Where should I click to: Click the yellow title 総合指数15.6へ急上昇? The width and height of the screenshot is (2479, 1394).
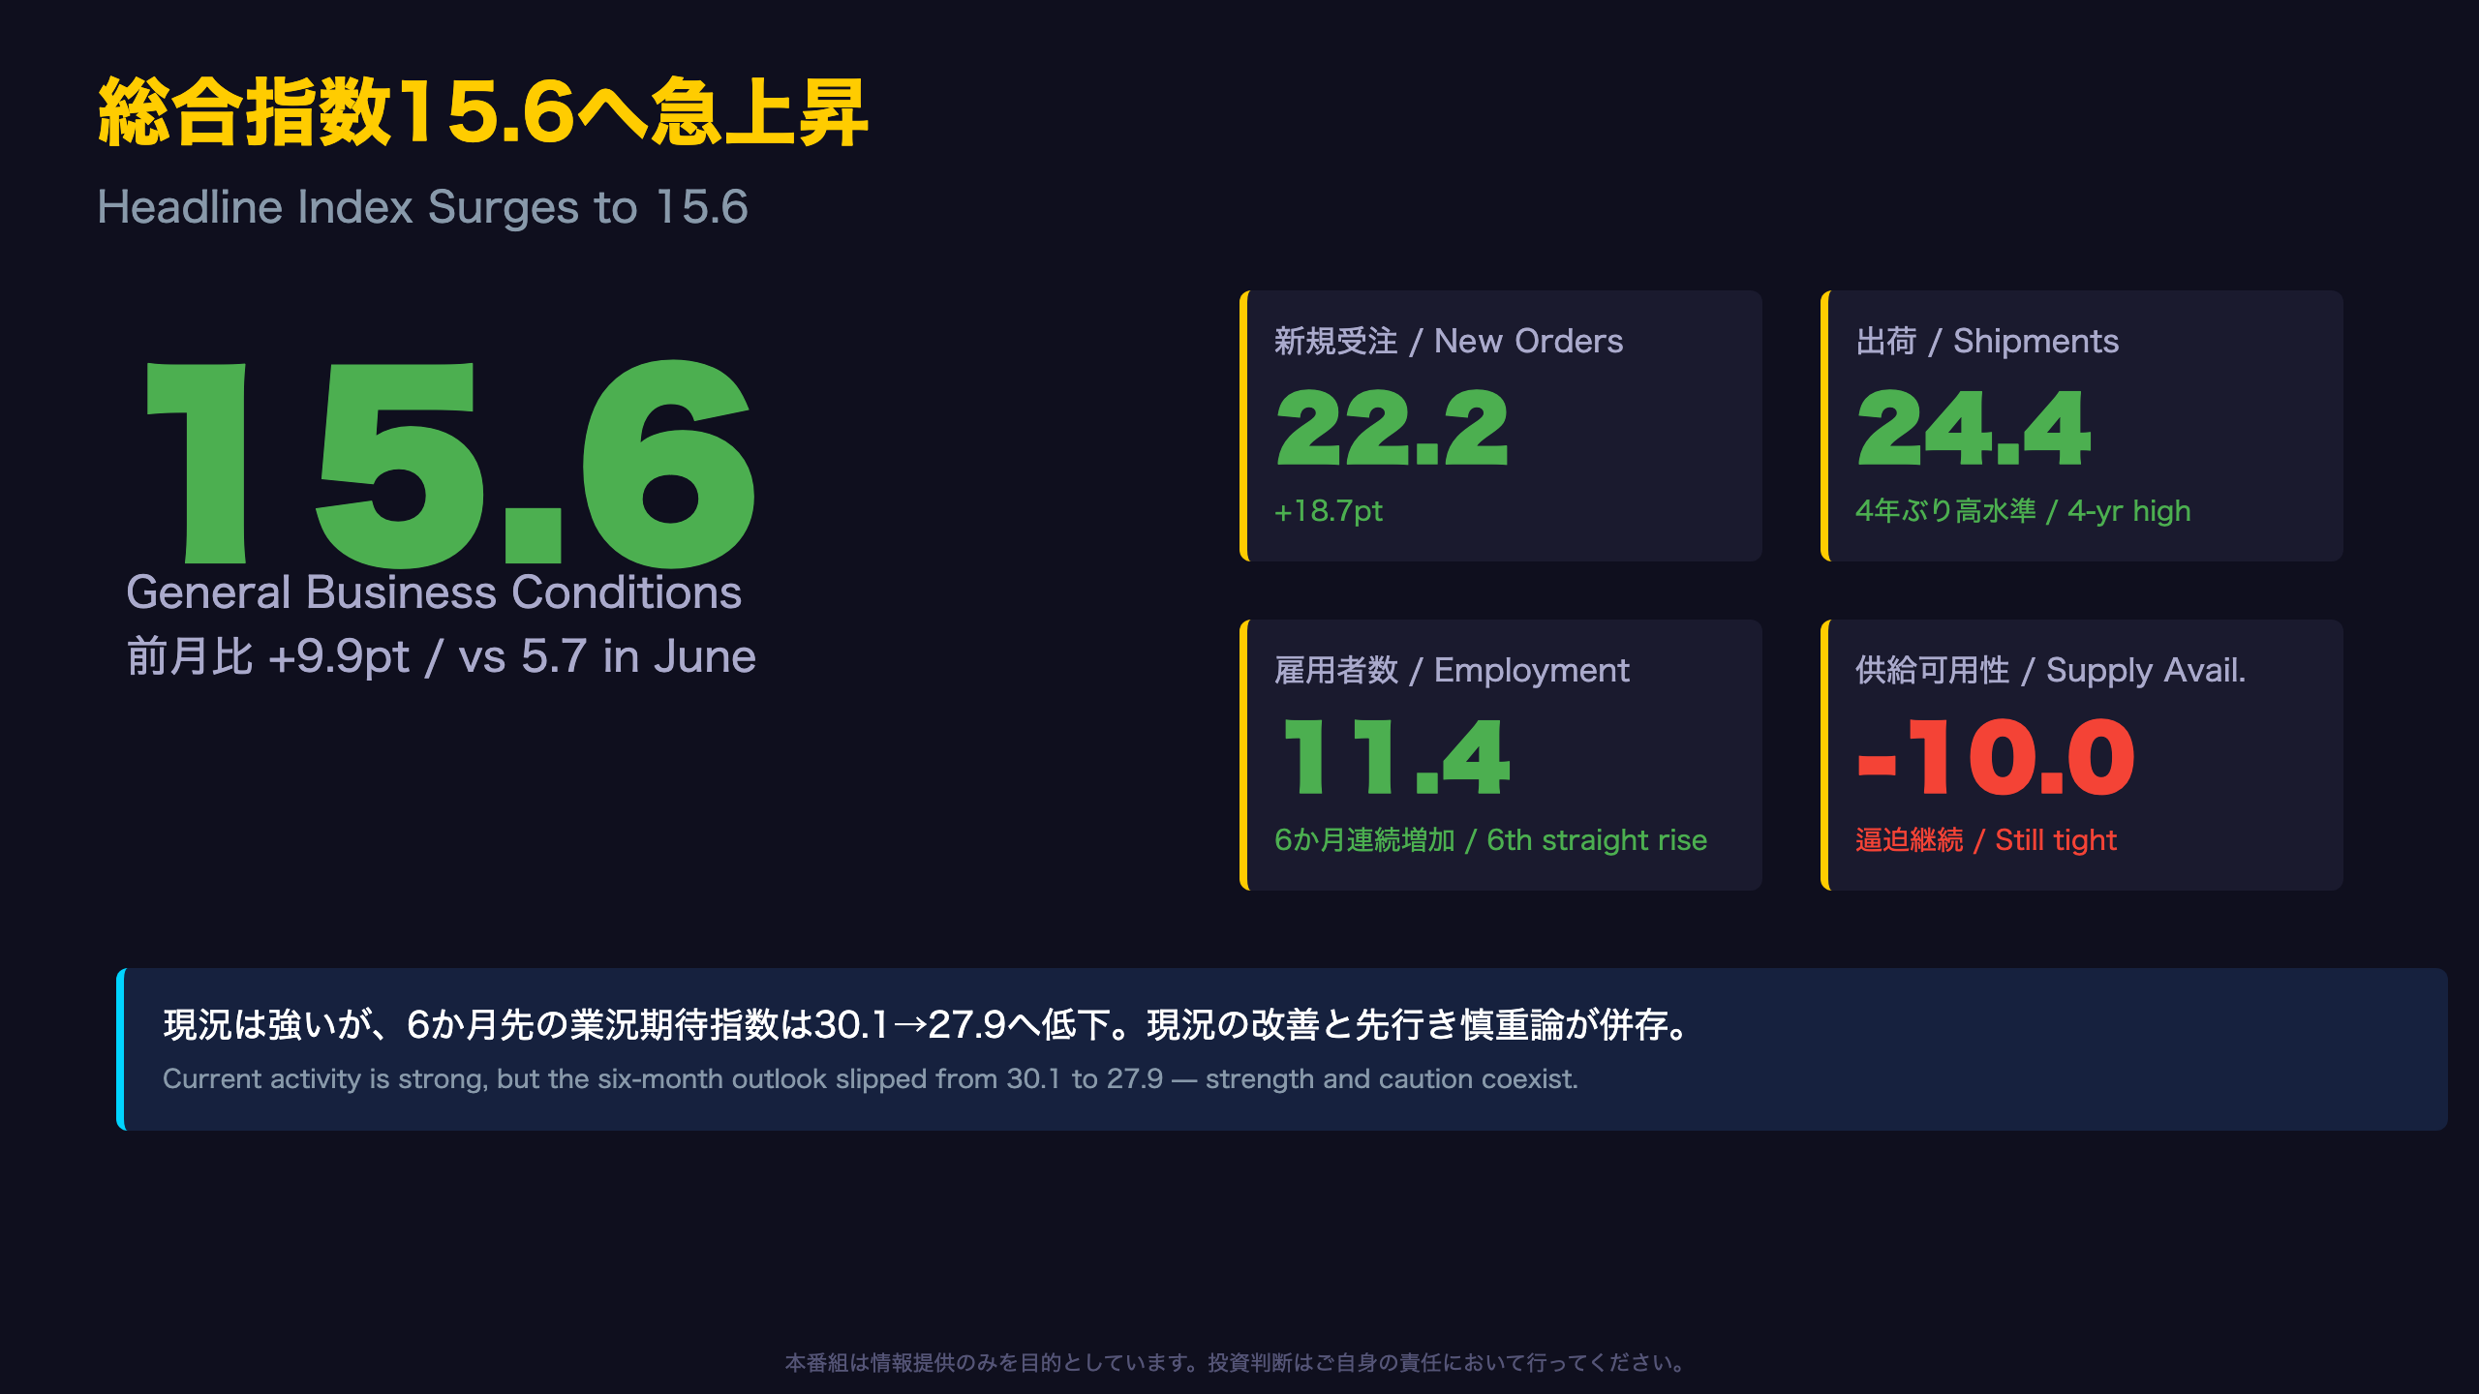click(482, 113)
